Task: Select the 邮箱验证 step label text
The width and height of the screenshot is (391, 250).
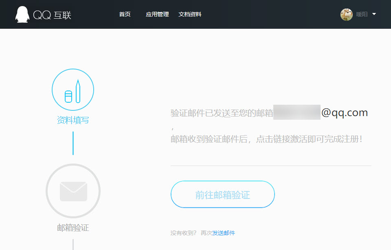Action: pos(73,228)
